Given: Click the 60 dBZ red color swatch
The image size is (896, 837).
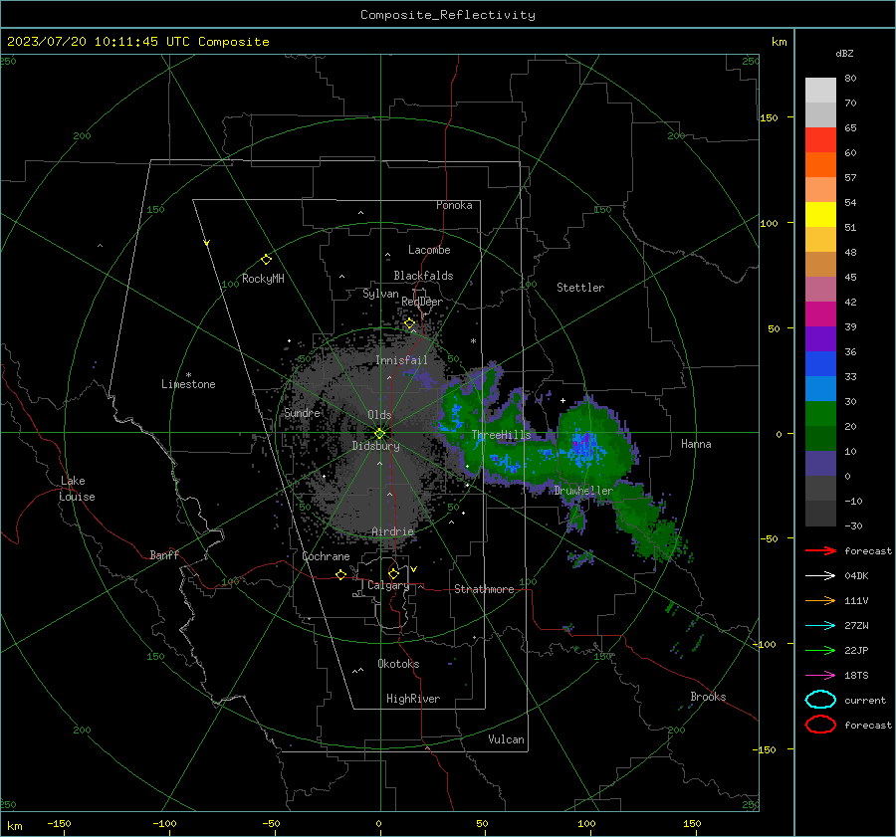Looking at the screenshot, I should pyautogui.click(x=820, y=140).
